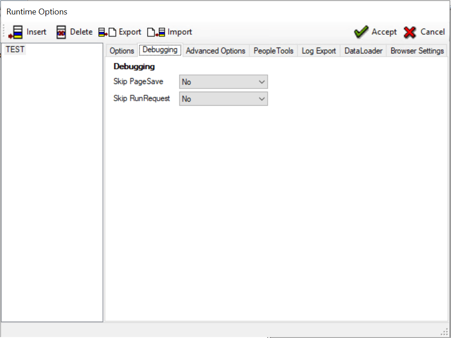Click the Accept button
The width and height of the screenshot is (451, 338).
(x=385, y=32)
